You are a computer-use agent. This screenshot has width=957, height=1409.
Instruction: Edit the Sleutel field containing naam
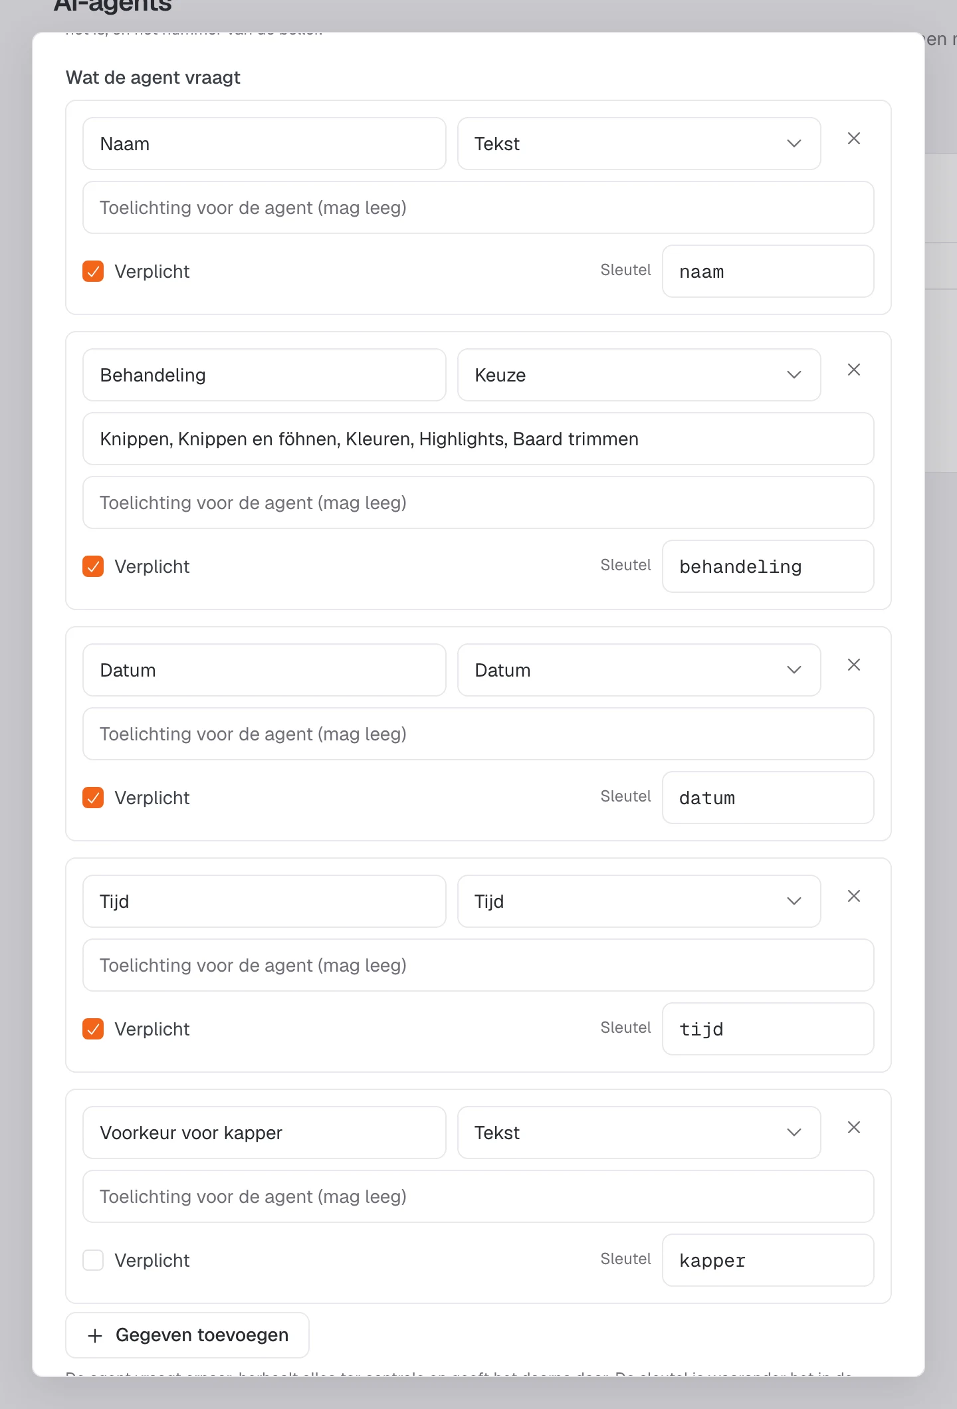[x=768, y=271]
